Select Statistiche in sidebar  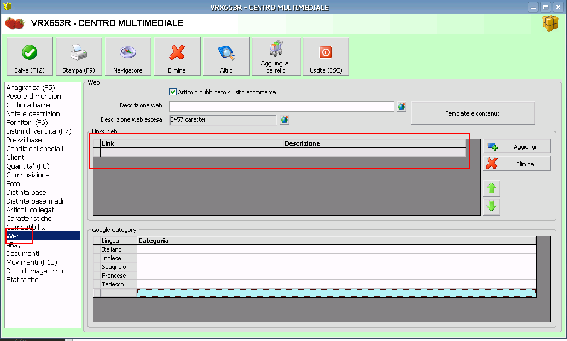pyautogui.click(x=22, y=280)
